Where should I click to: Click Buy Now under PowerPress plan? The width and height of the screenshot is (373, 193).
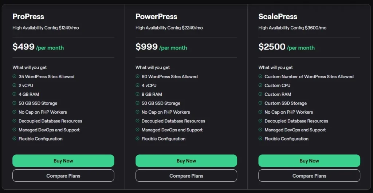186,161
